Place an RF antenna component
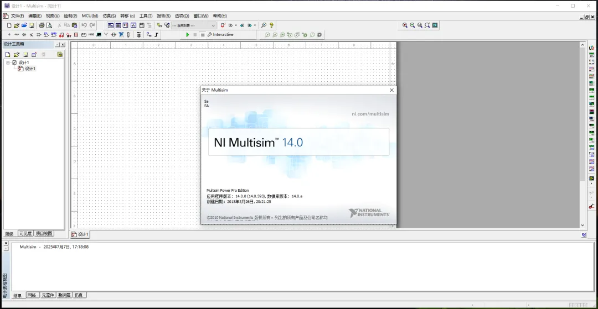Screen dimensions: 598x309 click(106, 35)
